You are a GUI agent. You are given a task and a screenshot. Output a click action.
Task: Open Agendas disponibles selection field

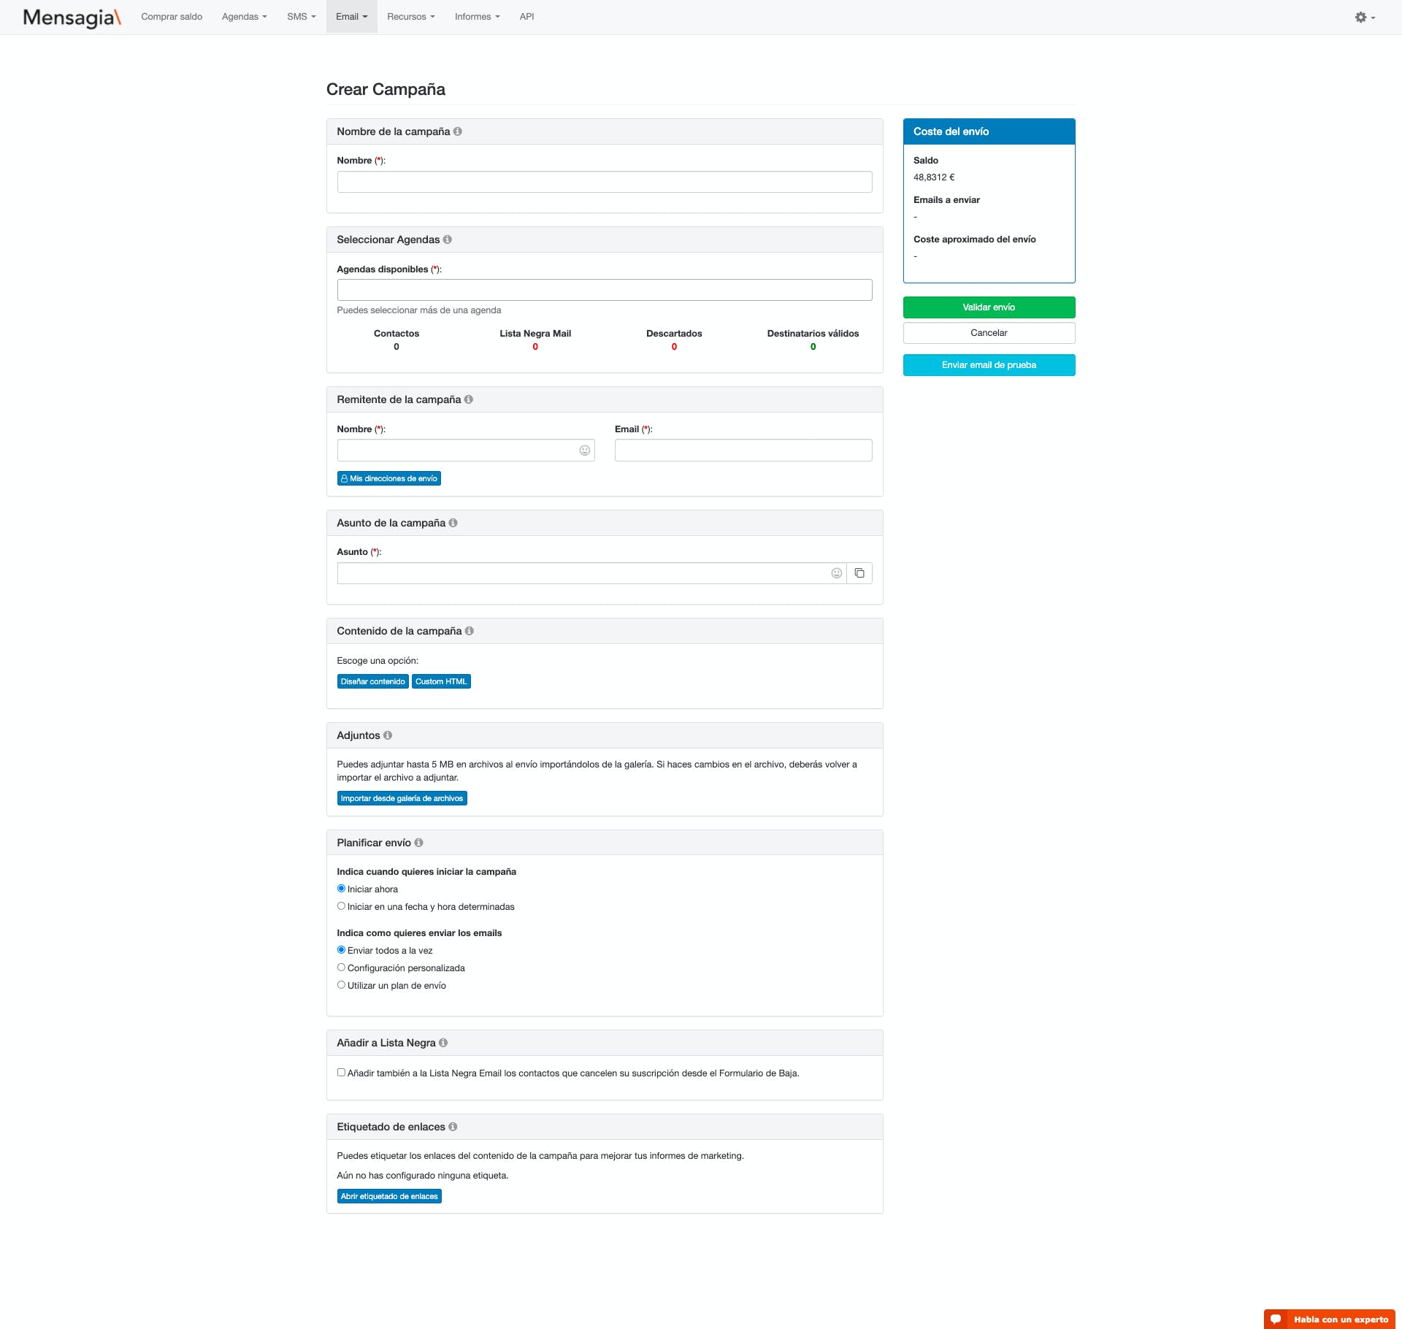604,290
